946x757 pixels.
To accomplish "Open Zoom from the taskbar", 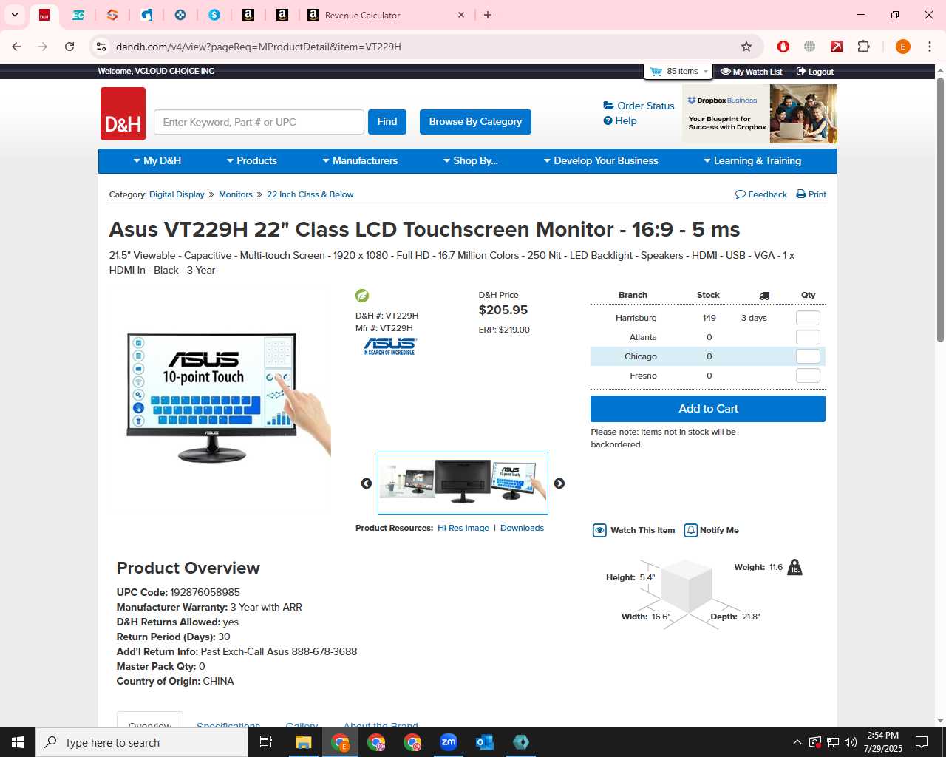I will point(449,742).
